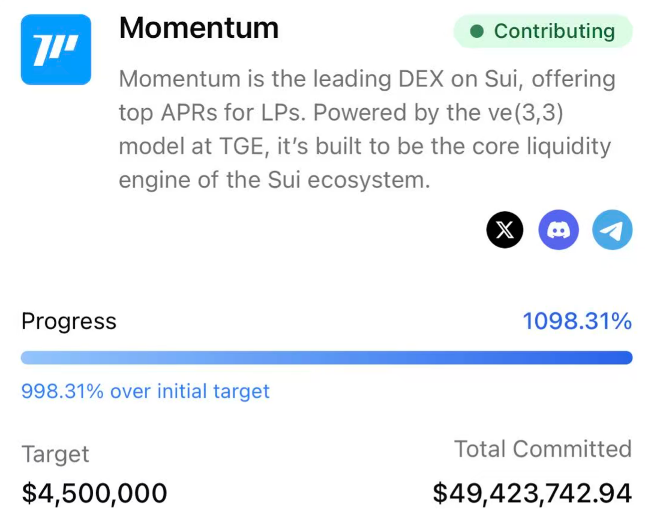Screen dimensions: 645x531
Task: Click the Total Committed label
Action: (542, 449)
